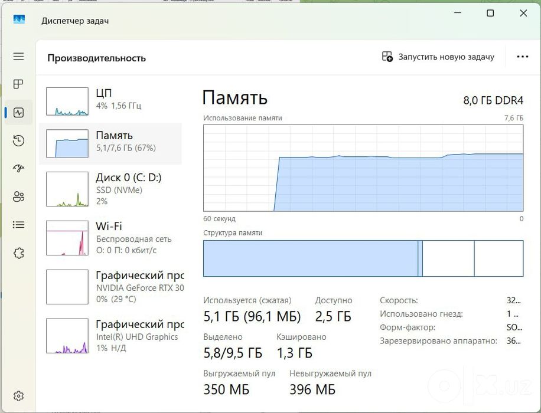Switch to the Users page icon

(19, 196)
